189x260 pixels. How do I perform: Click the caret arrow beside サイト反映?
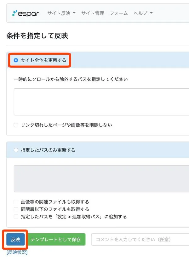[74, 13]
